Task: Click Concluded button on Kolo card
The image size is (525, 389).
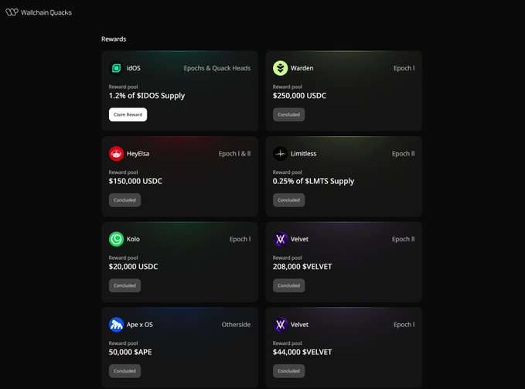Action: point(124,285)
